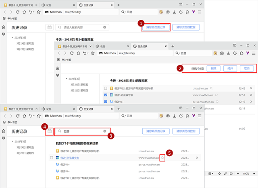Collapse the 2023年3月 tree in the top window
Screen dimensions: 258x188
click(12, 37)
